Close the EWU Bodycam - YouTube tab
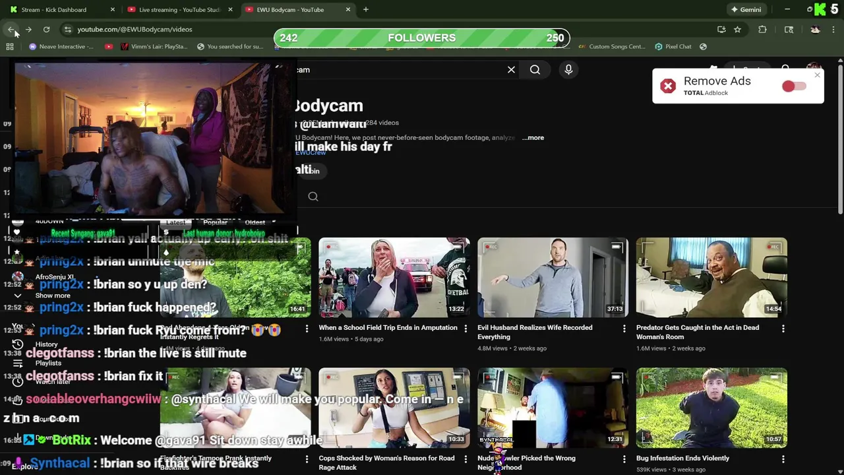Image resolution: width=844 pixels, height=475 pixels. pos(347,9)
